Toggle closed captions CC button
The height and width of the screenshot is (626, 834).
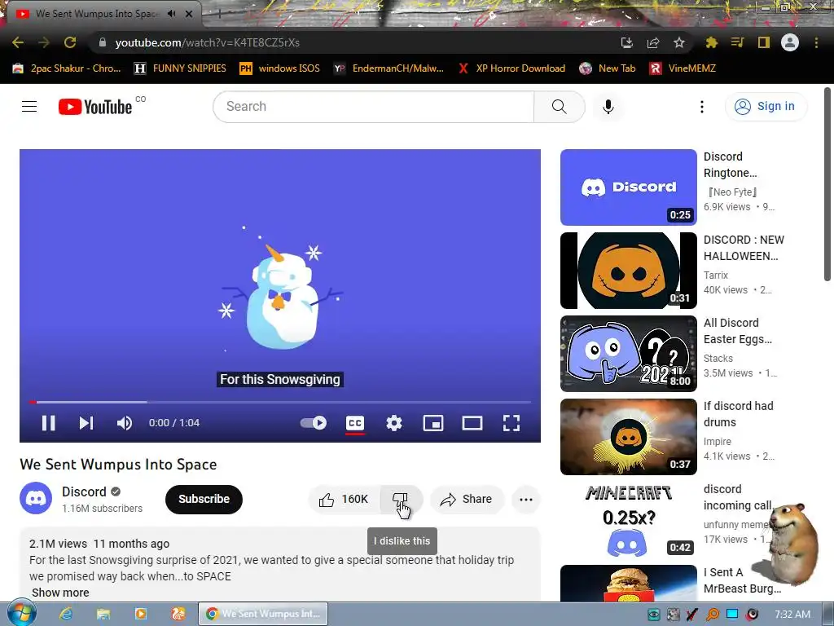click(355, 423)
